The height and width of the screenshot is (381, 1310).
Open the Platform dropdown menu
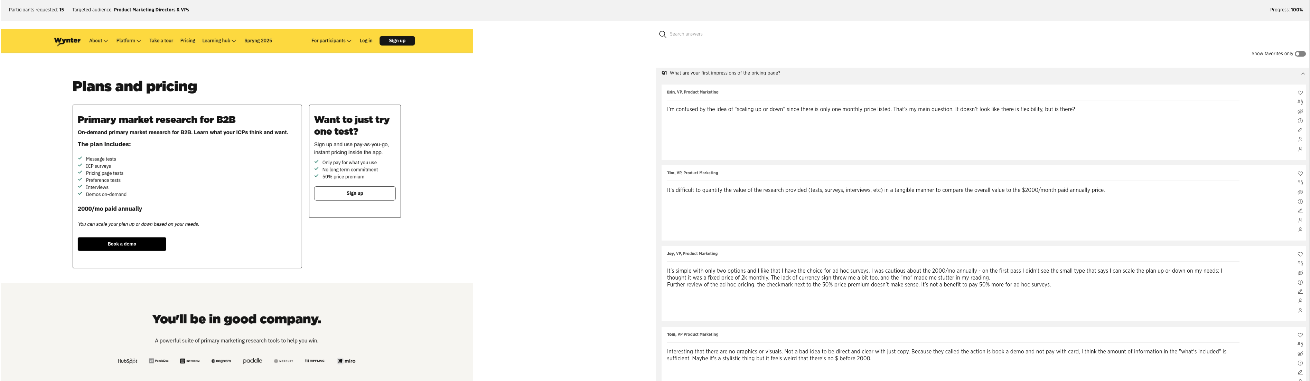coord(128,41)
